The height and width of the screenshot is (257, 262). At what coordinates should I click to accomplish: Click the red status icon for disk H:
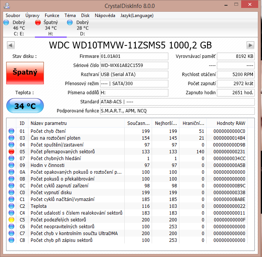[38, 23]
